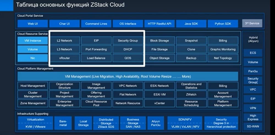Select the Flat Network cell
275x135 pixels.
[x=128, y=94]
